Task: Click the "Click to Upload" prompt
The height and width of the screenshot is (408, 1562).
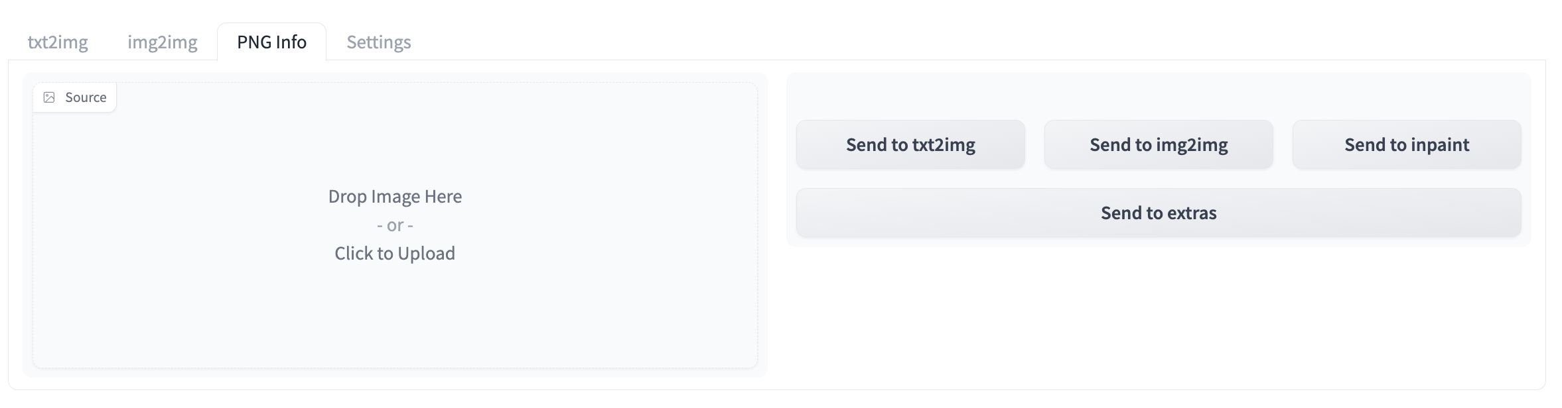Action: (395, 254)
